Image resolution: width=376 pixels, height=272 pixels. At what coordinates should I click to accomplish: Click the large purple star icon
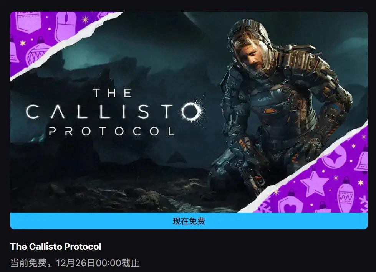(x=314, y=183)
